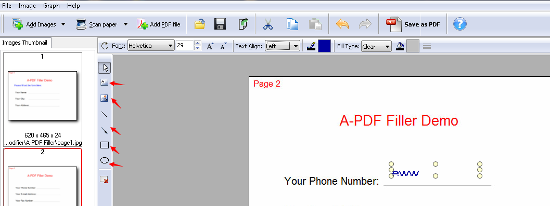
Task: Decrease font size with stepper down arrow
Action: 198,48
